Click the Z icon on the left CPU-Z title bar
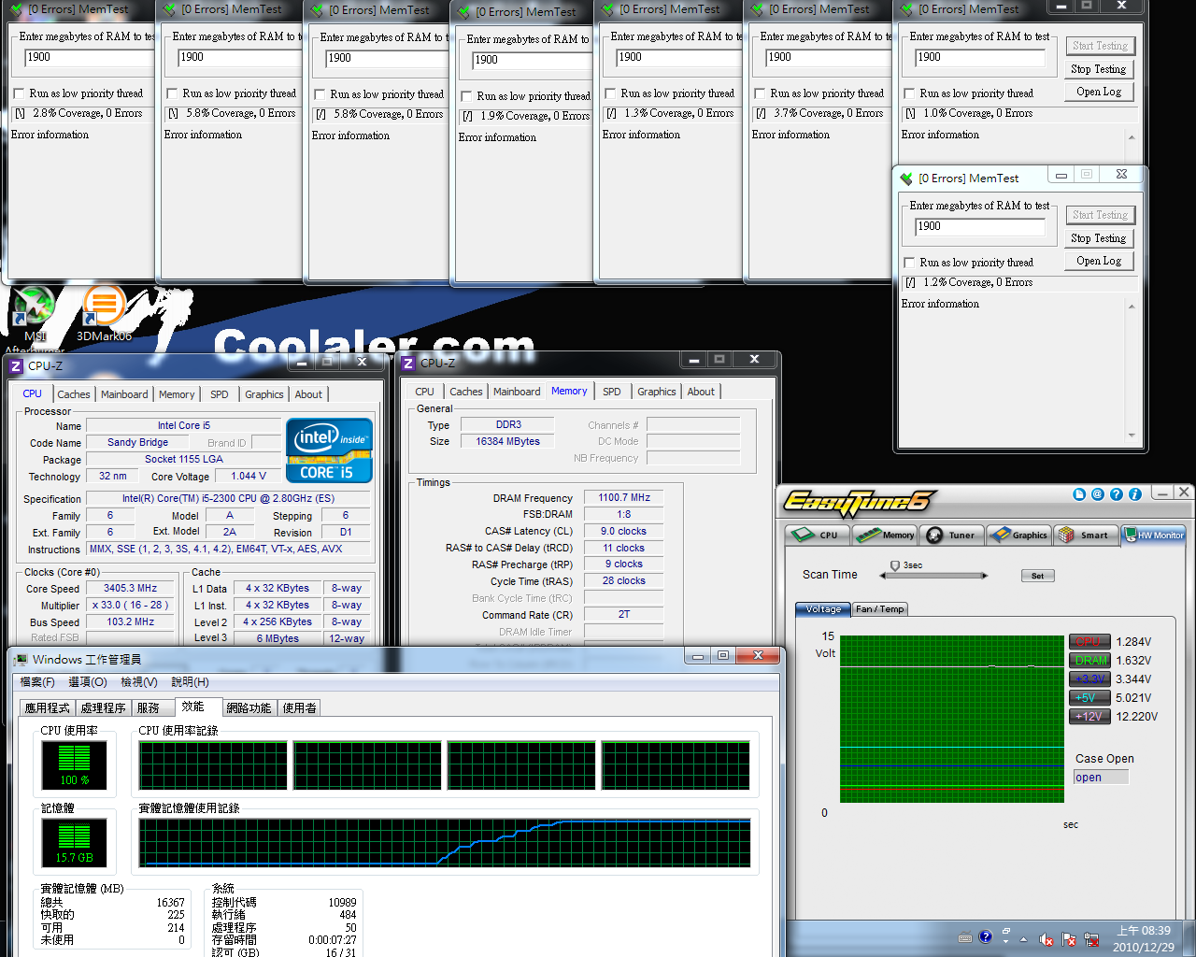This screenshot has width=1196, height=957. (x=16, y=366)
